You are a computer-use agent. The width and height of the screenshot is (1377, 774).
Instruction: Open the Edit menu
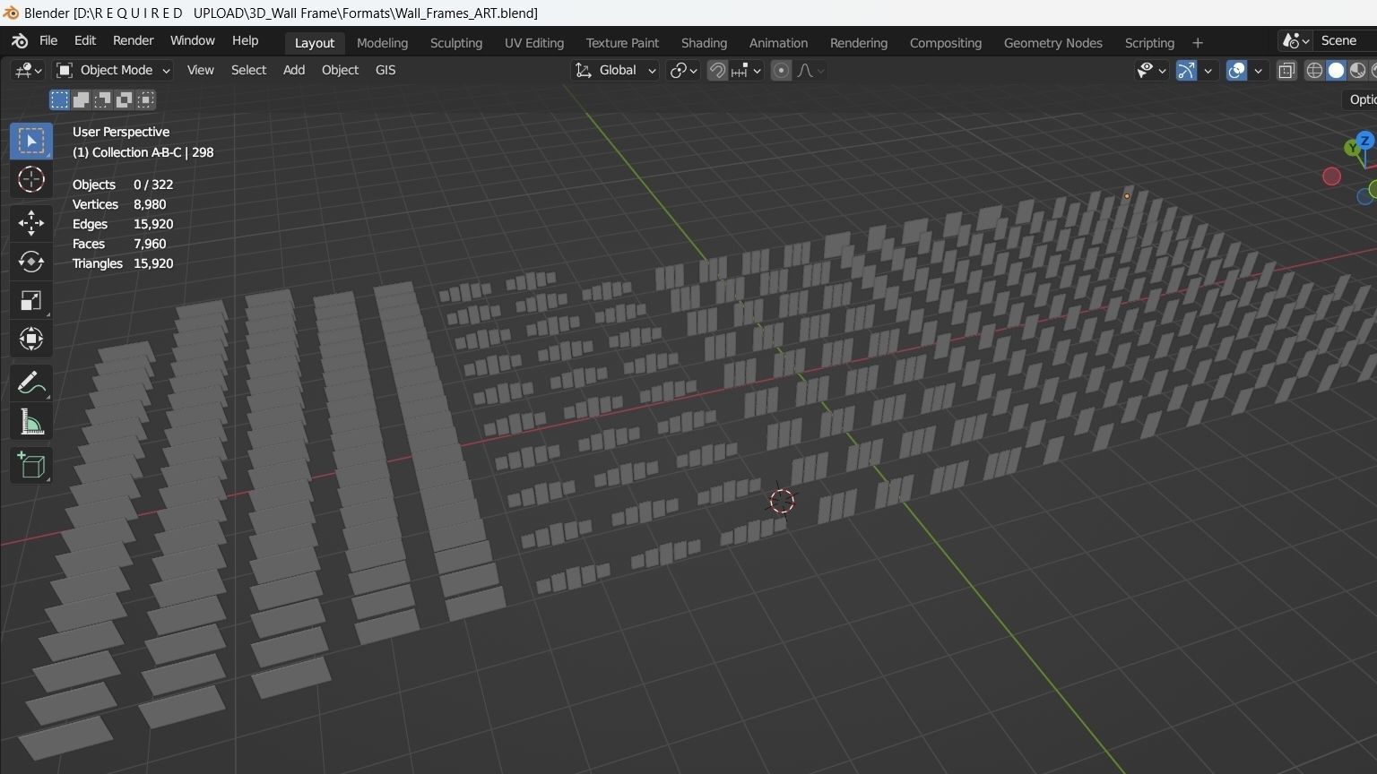tap(85, 41)
